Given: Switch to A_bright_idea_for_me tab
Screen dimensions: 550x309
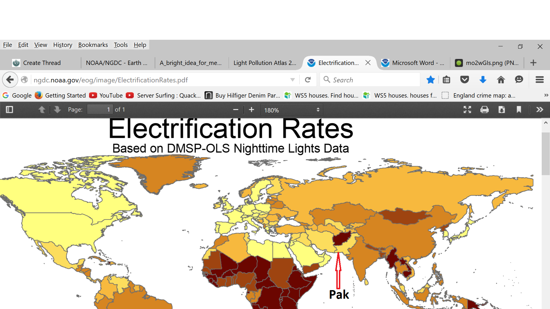Looking at the screenshot, I should pyautogui.click(x=191, y=63).
